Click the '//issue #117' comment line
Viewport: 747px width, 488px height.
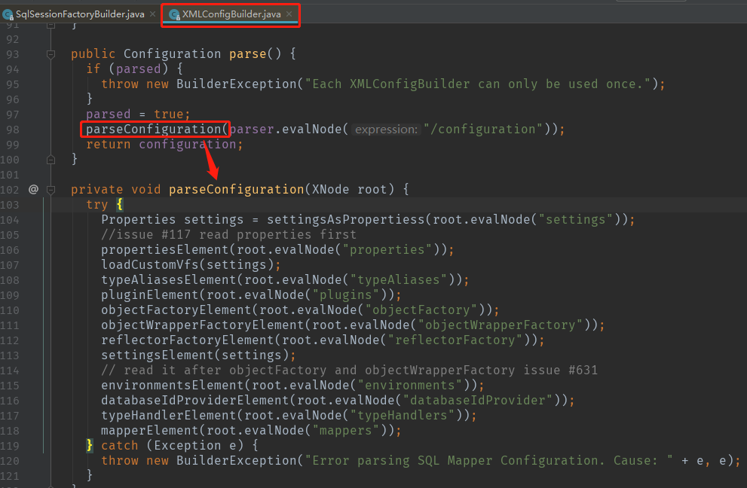(x=228, y=235)
